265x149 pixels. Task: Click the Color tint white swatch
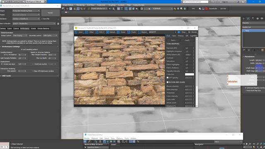pyautogui.click(x=190, y=74)
